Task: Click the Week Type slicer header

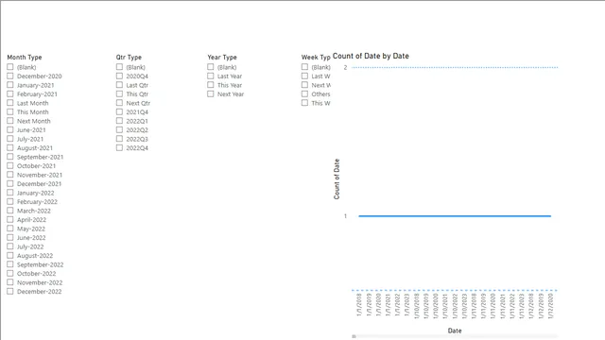Action: [x=316, y=57]
